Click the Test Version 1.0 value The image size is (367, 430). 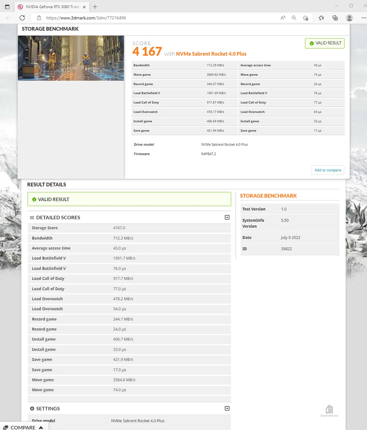tap(284, 209)
